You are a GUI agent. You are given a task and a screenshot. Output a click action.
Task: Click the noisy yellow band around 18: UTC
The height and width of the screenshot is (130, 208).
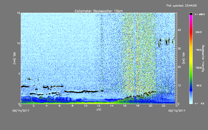[x=139, y=53]
